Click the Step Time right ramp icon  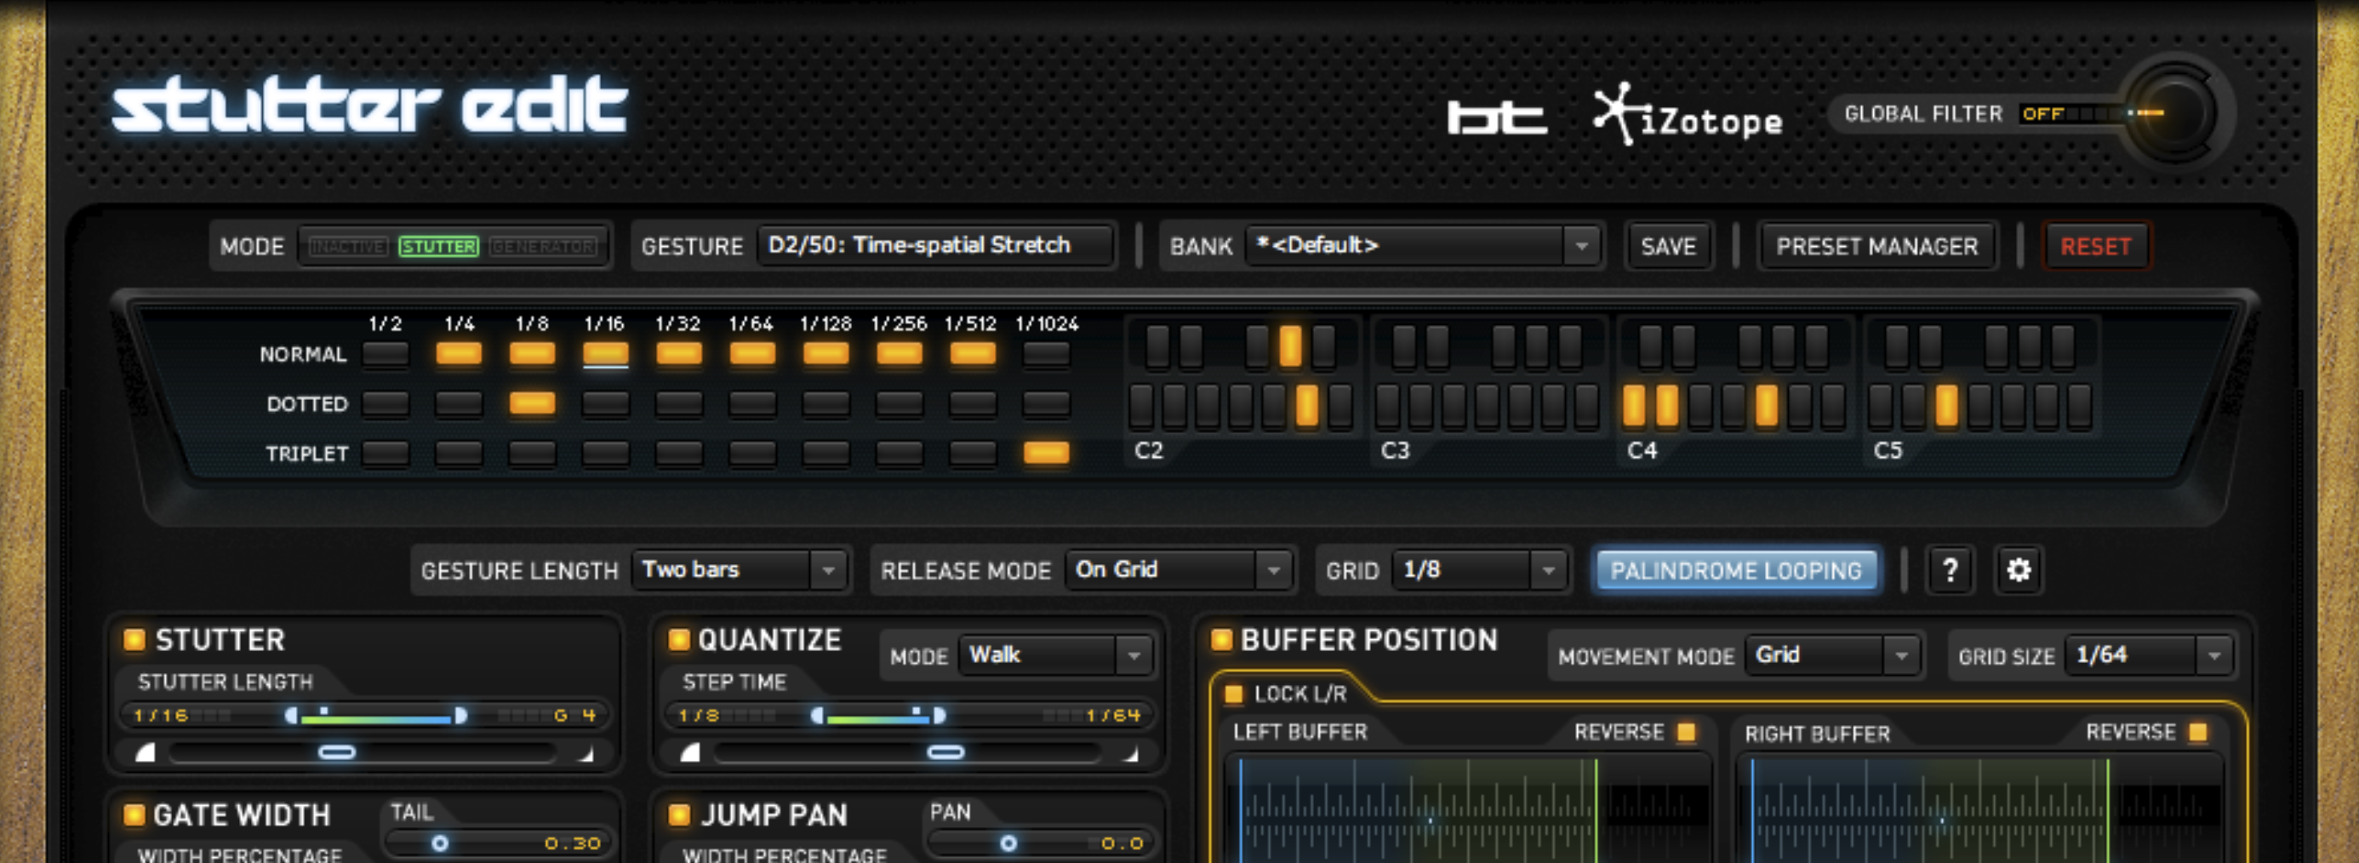click(1131, 754)
